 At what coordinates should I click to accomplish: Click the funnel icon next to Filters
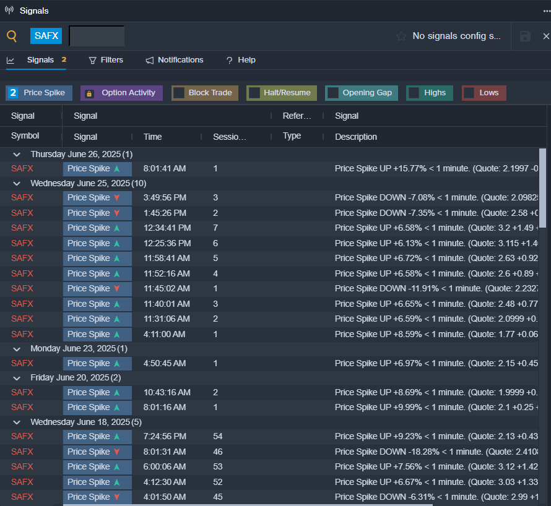(x=92, y=61)
